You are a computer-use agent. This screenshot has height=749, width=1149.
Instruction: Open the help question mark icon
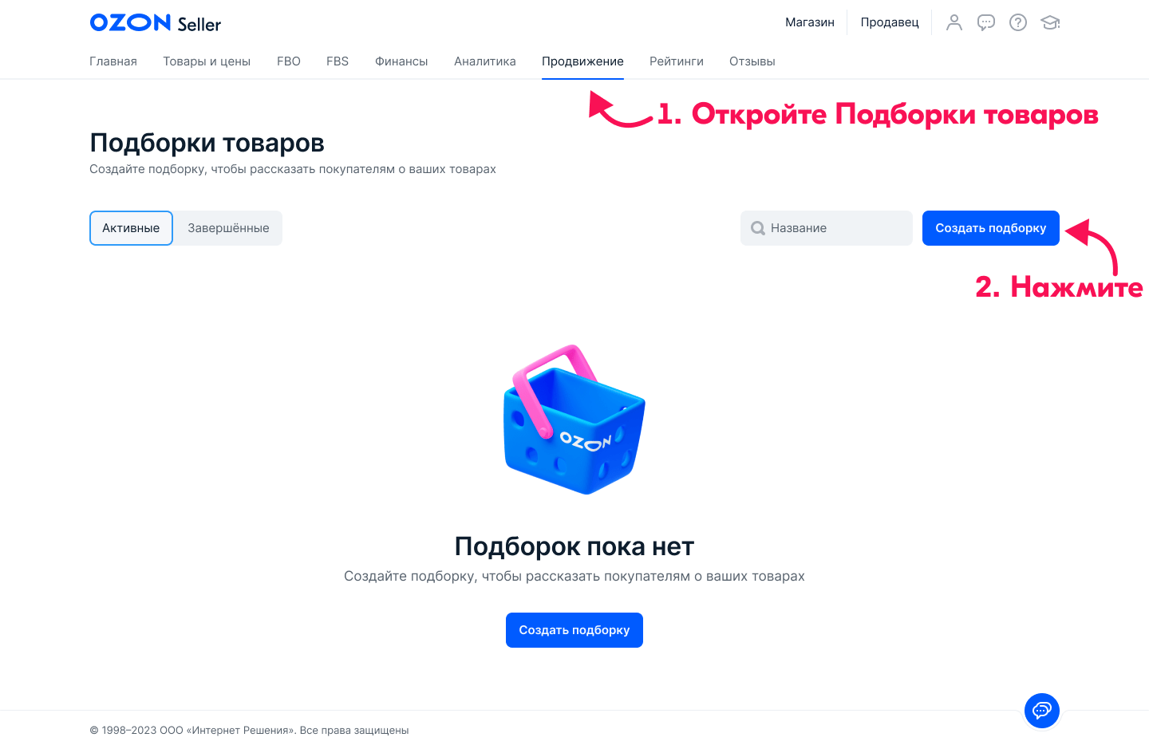tap(1018, 22)
